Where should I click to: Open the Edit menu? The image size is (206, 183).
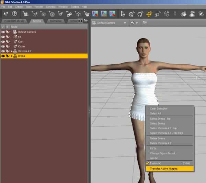click(x=10, y=7)
